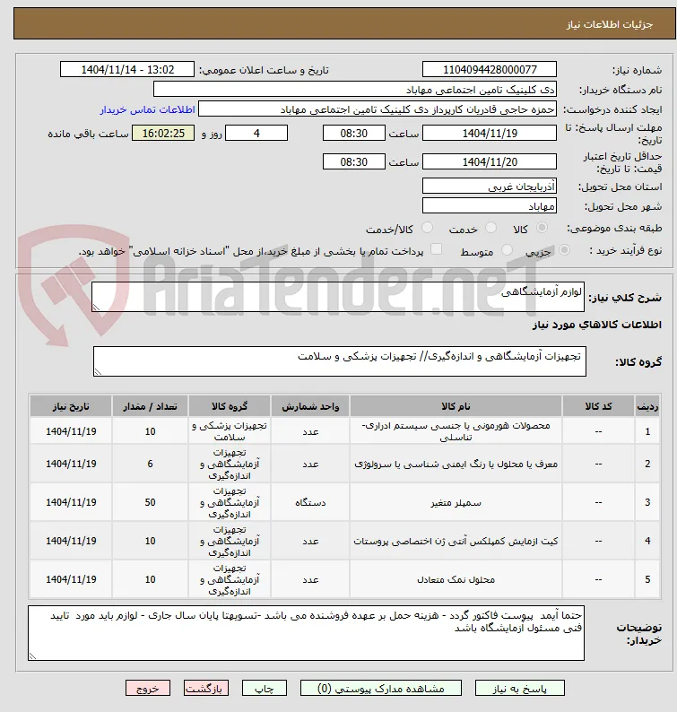The image size is (677, 712).
Task: Click item name محلول نمک متعادل
Action: pos(456,580)
